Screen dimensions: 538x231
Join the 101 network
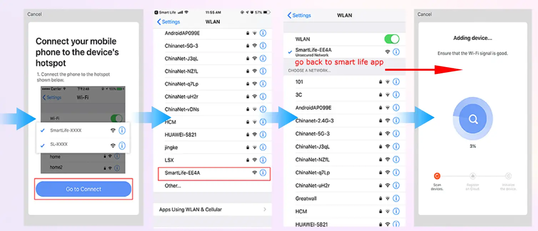[345, 82]
